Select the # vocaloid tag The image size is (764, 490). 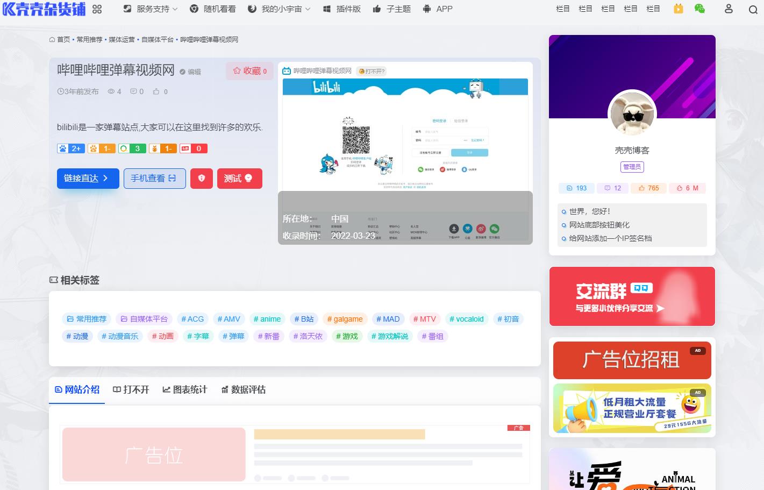pos(467,319)
